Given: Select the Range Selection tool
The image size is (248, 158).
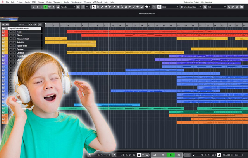Looking at the screenshot, I should point(98,7).
